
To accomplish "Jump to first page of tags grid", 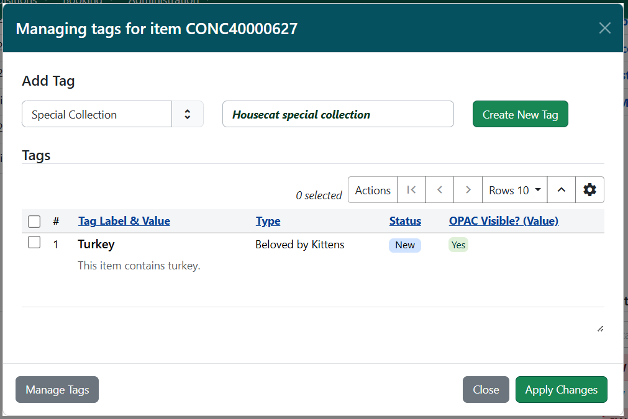I will click(x=411, y=190).
